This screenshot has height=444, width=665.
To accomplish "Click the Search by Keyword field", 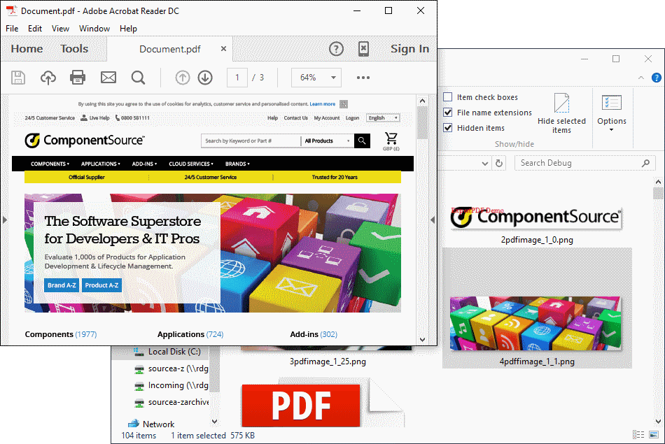I will (250, 141).
